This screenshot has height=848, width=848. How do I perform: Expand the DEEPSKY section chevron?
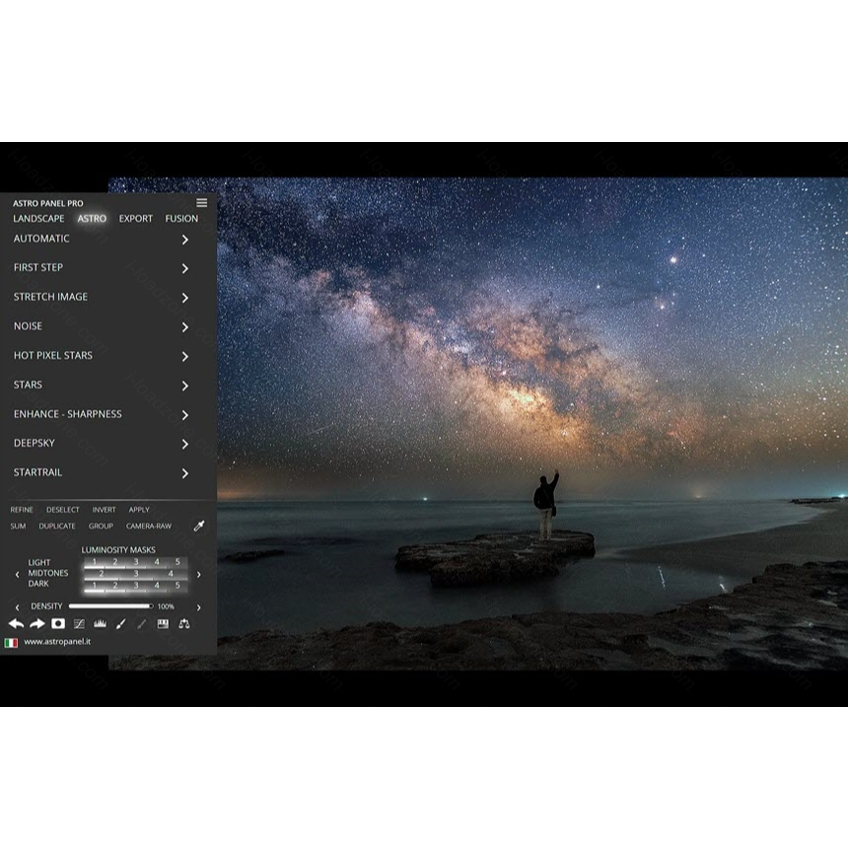pyautogui.click(x=185, y=444)
